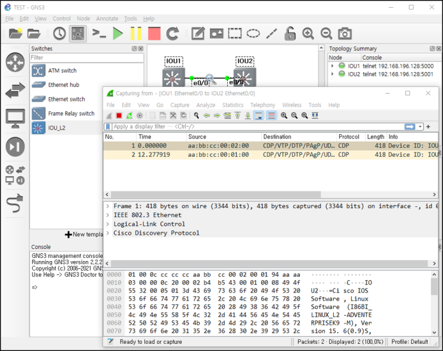Browse security devices sidebar icon
The image size is (443, 351).
coord(16,147)
